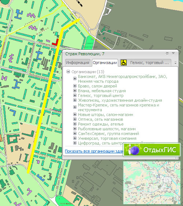The image size is (183, 206).
Task: Click the wheelchair accessibility icon tab
Action: (123, 63)
